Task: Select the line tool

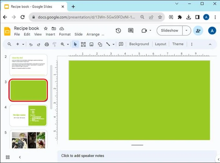Action: [x=108, y=44]
